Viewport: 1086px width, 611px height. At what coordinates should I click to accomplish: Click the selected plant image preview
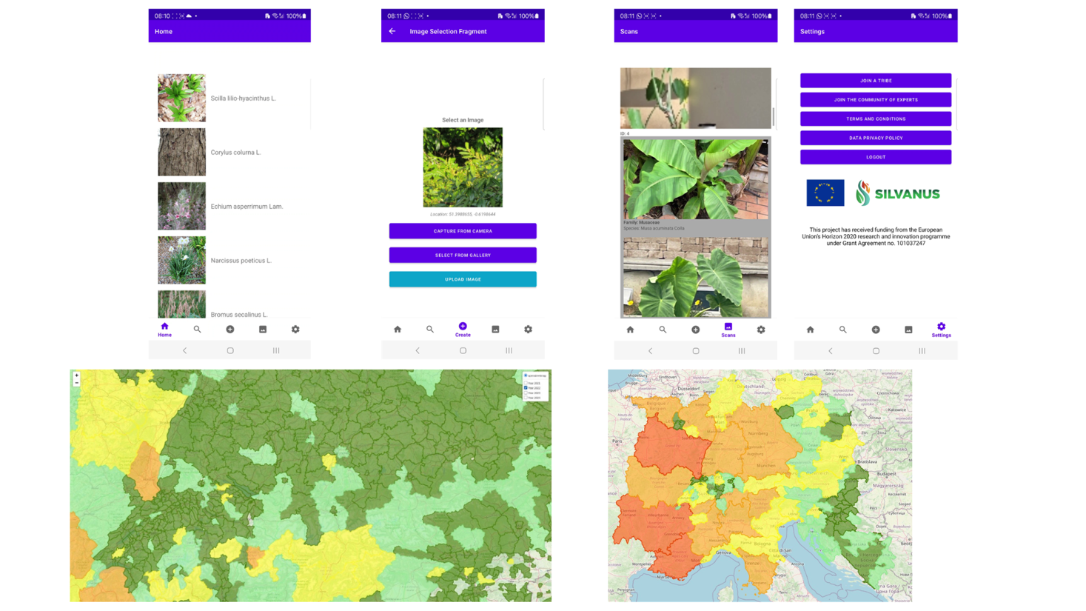(x=463, y=167)
